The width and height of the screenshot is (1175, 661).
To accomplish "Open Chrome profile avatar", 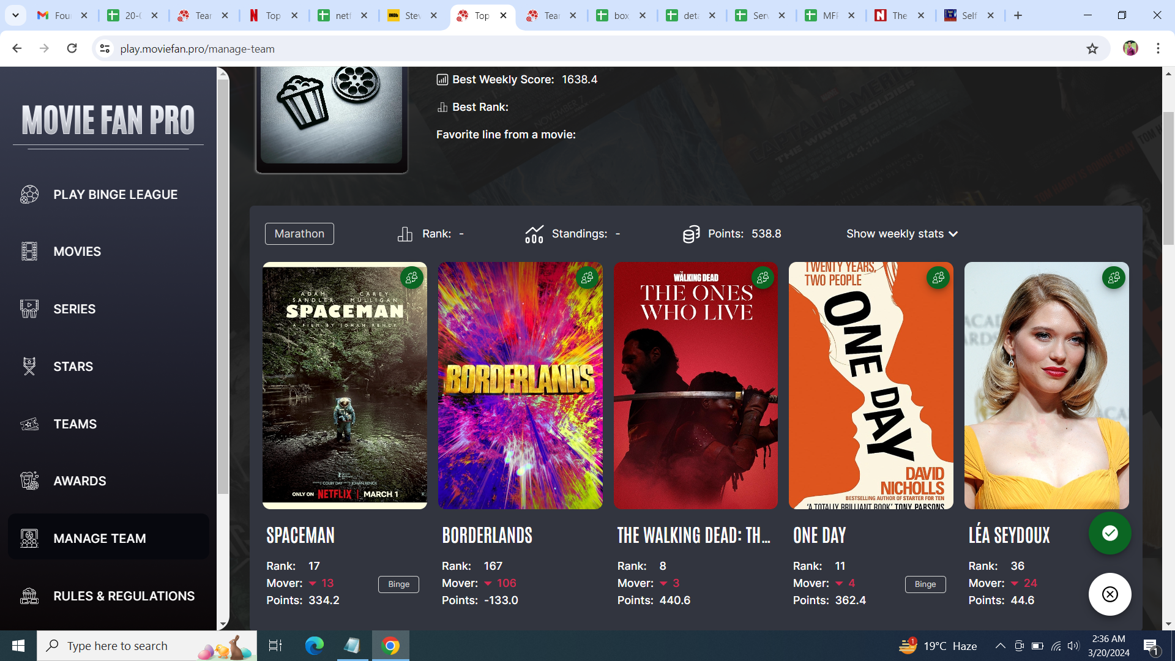I will [1130, 48].
